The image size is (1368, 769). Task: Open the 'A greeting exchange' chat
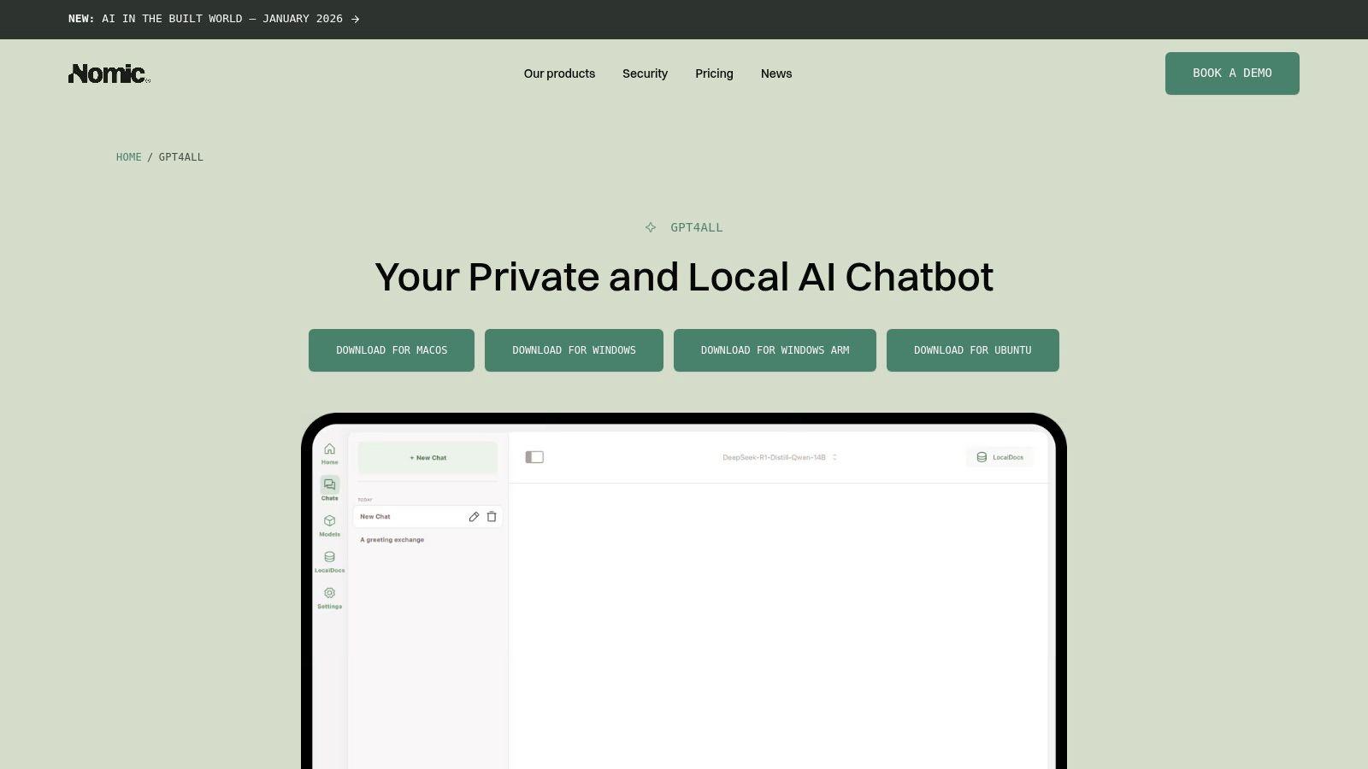[x=392, y=540]
